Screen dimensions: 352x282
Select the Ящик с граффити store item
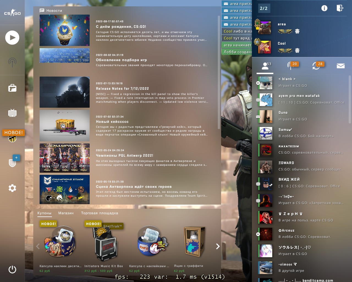click(194, 246)
